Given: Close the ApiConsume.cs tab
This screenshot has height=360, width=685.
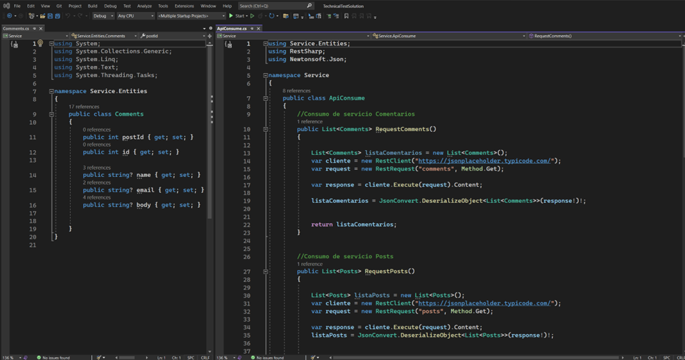Looking at the screenshot, I should [258, 28].
